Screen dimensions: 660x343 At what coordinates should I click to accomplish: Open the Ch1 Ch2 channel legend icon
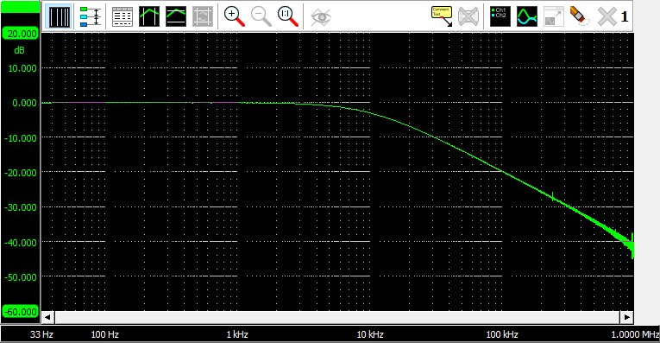tap(500, 17)
